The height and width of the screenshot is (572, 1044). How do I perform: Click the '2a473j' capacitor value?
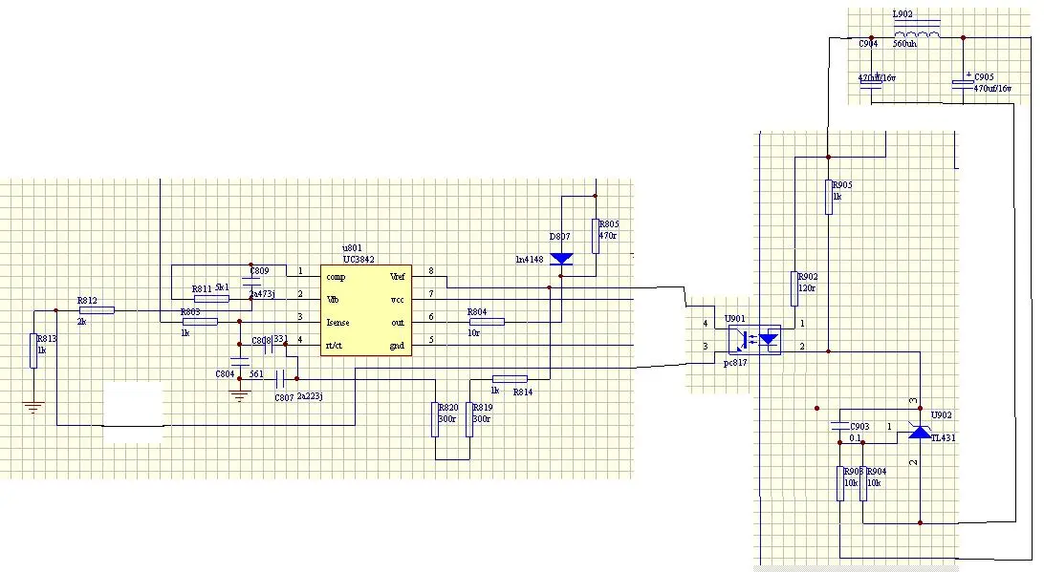[262, 294]
